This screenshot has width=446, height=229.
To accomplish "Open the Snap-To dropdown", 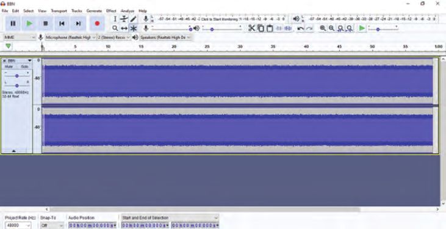I will click(52, 225).
